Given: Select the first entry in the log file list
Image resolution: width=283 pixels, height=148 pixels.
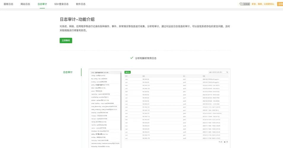Looking at the screenshot, I should [105, 73].
